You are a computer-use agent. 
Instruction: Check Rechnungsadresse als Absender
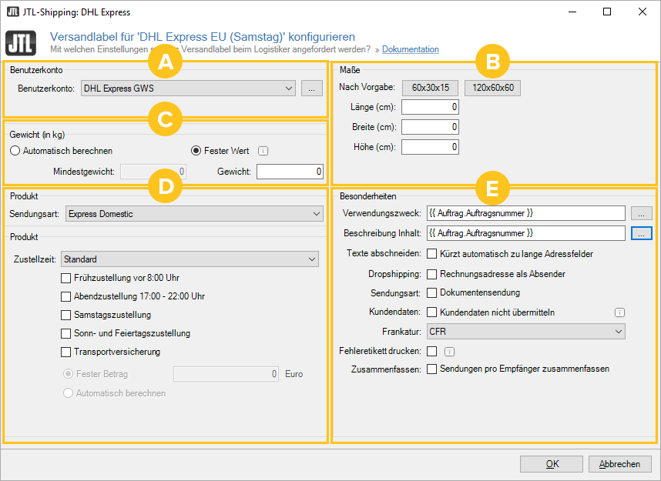(x=431, y=274)
